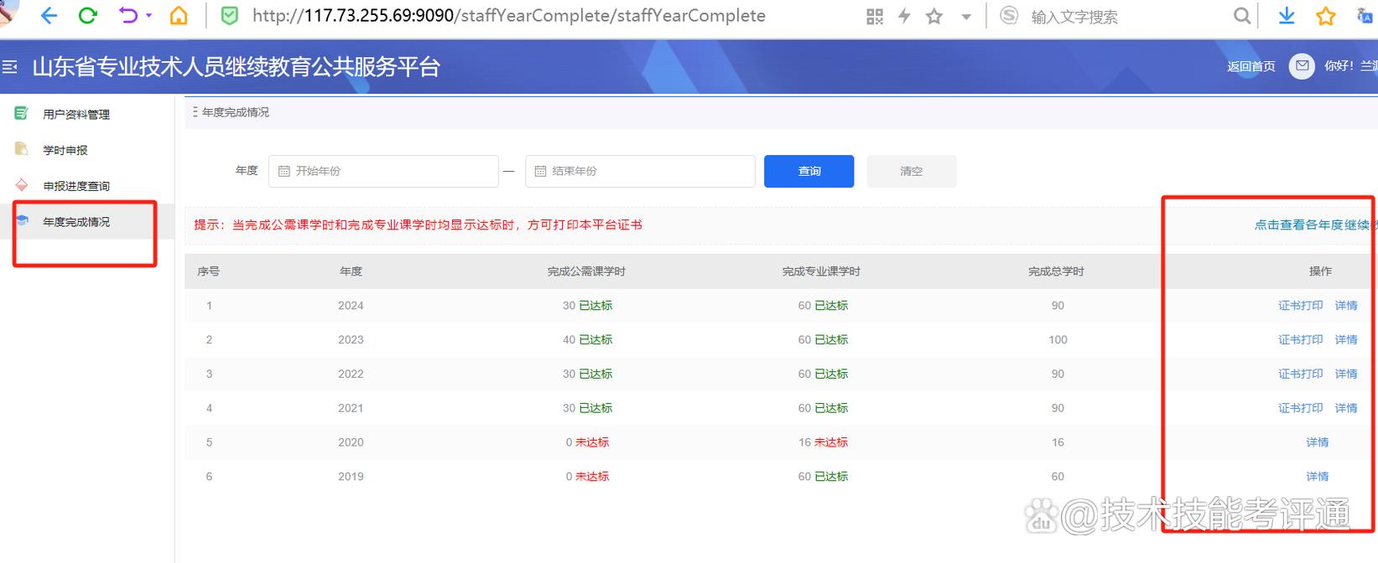The width and height of the screenshot is (1378, 563).
Task: Click the 清空 button
Action: click(x=911, y=171)
